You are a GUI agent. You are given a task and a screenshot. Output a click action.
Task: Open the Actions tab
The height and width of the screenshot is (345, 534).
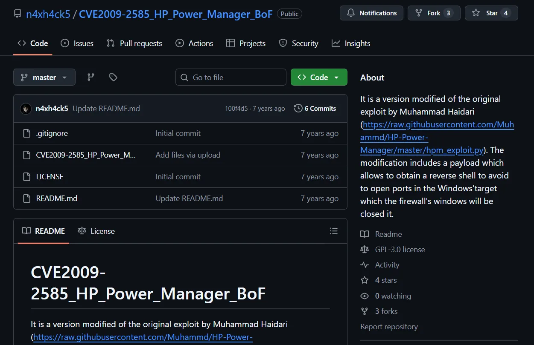click(x=194, y=43)
